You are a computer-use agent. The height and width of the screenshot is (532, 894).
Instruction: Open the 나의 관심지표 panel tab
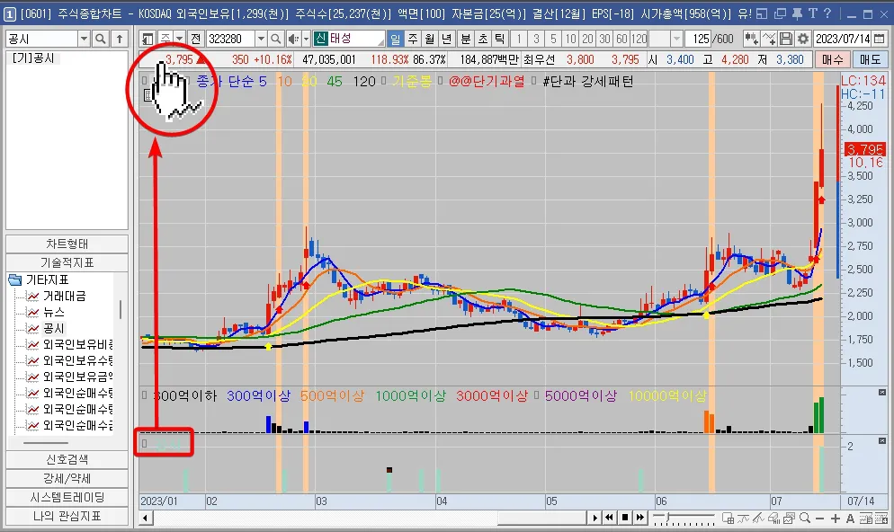click(67, 516)
